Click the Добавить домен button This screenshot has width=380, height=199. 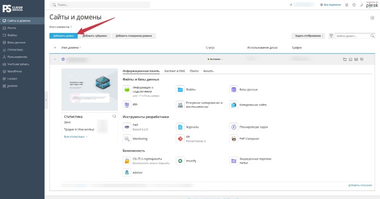63,36
